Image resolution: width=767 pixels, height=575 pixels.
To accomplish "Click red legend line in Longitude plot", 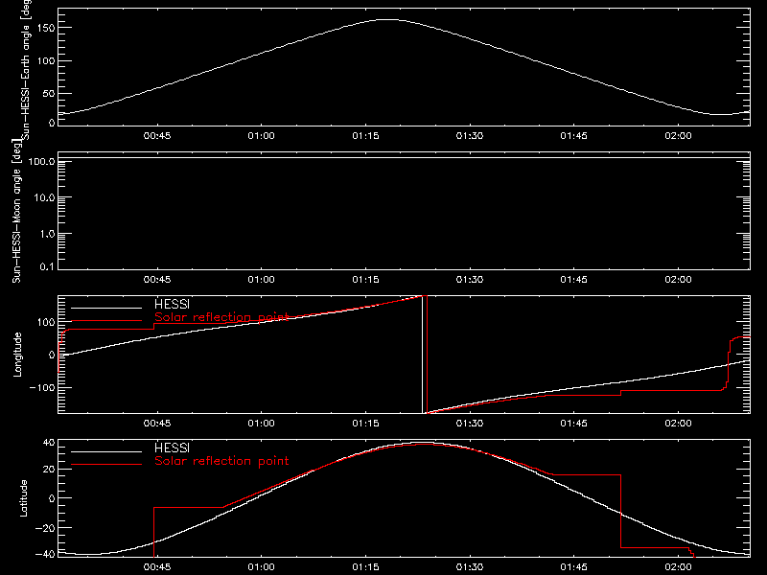I will (106, 321).
